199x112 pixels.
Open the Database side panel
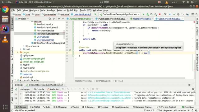coord(197,44)
